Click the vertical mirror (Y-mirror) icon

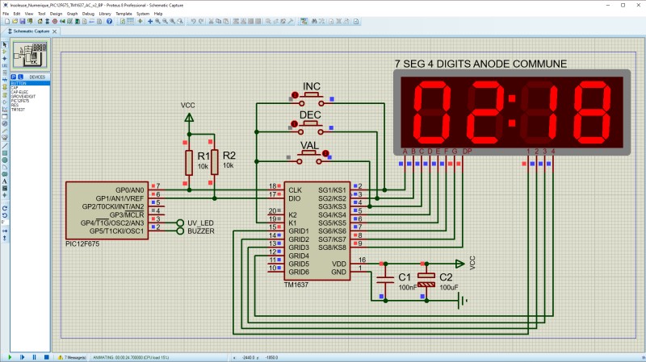[x=5, y=238]
